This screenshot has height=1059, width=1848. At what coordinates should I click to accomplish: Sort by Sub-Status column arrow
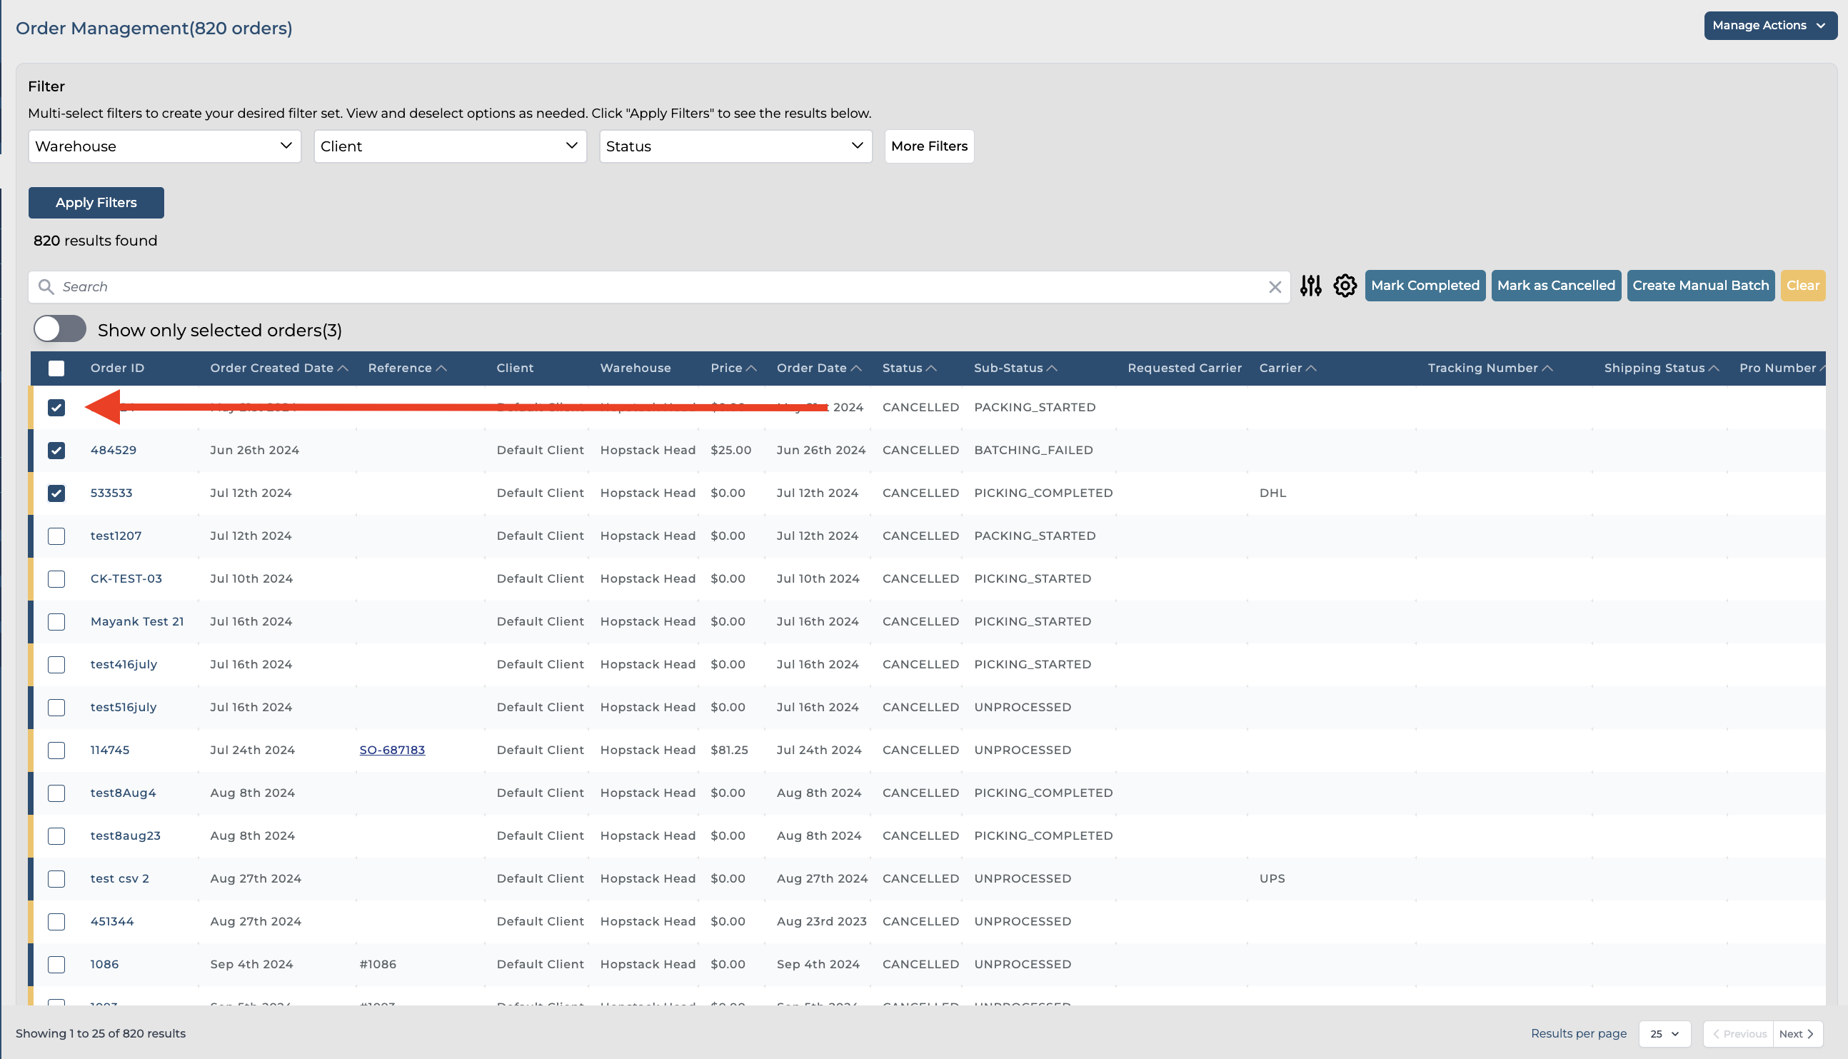click(1052, 368)
